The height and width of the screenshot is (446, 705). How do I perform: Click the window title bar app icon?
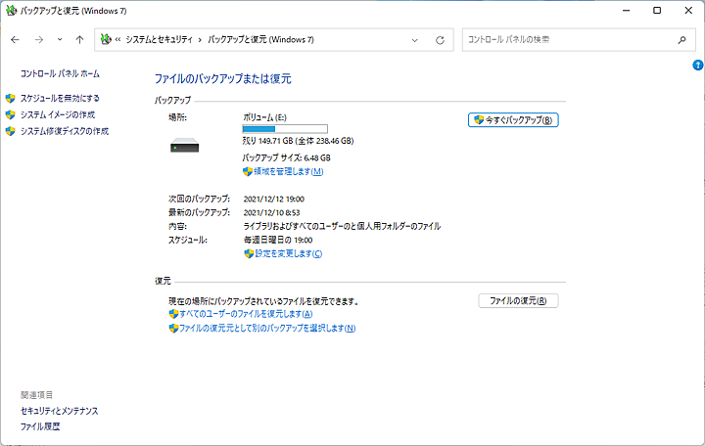coord(11,11)
